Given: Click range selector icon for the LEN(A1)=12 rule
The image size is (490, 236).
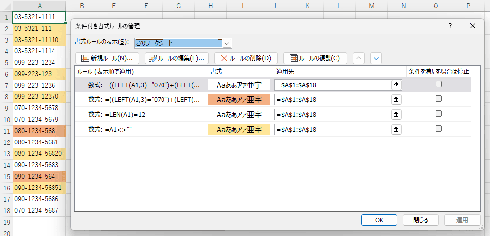Looking at the screenshot, I should (396, 114).
